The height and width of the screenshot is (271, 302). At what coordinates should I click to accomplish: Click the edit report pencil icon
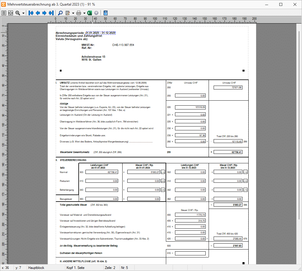(x=67, y=13)
